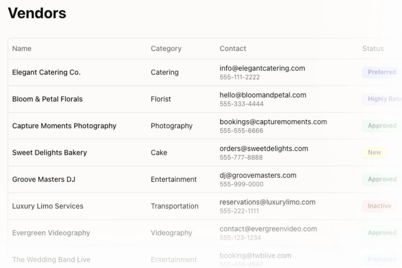Click the Preferred badge for Elegant Catering
402x268 pixels.
pyautogui.click(x=382, y=72)
